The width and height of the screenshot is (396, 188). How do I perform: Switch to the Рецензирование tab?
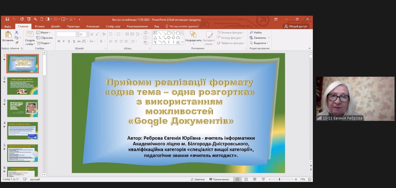(137, 26)
